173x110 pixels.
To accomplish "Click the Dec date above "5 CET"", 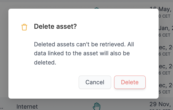I will (166, 85).
